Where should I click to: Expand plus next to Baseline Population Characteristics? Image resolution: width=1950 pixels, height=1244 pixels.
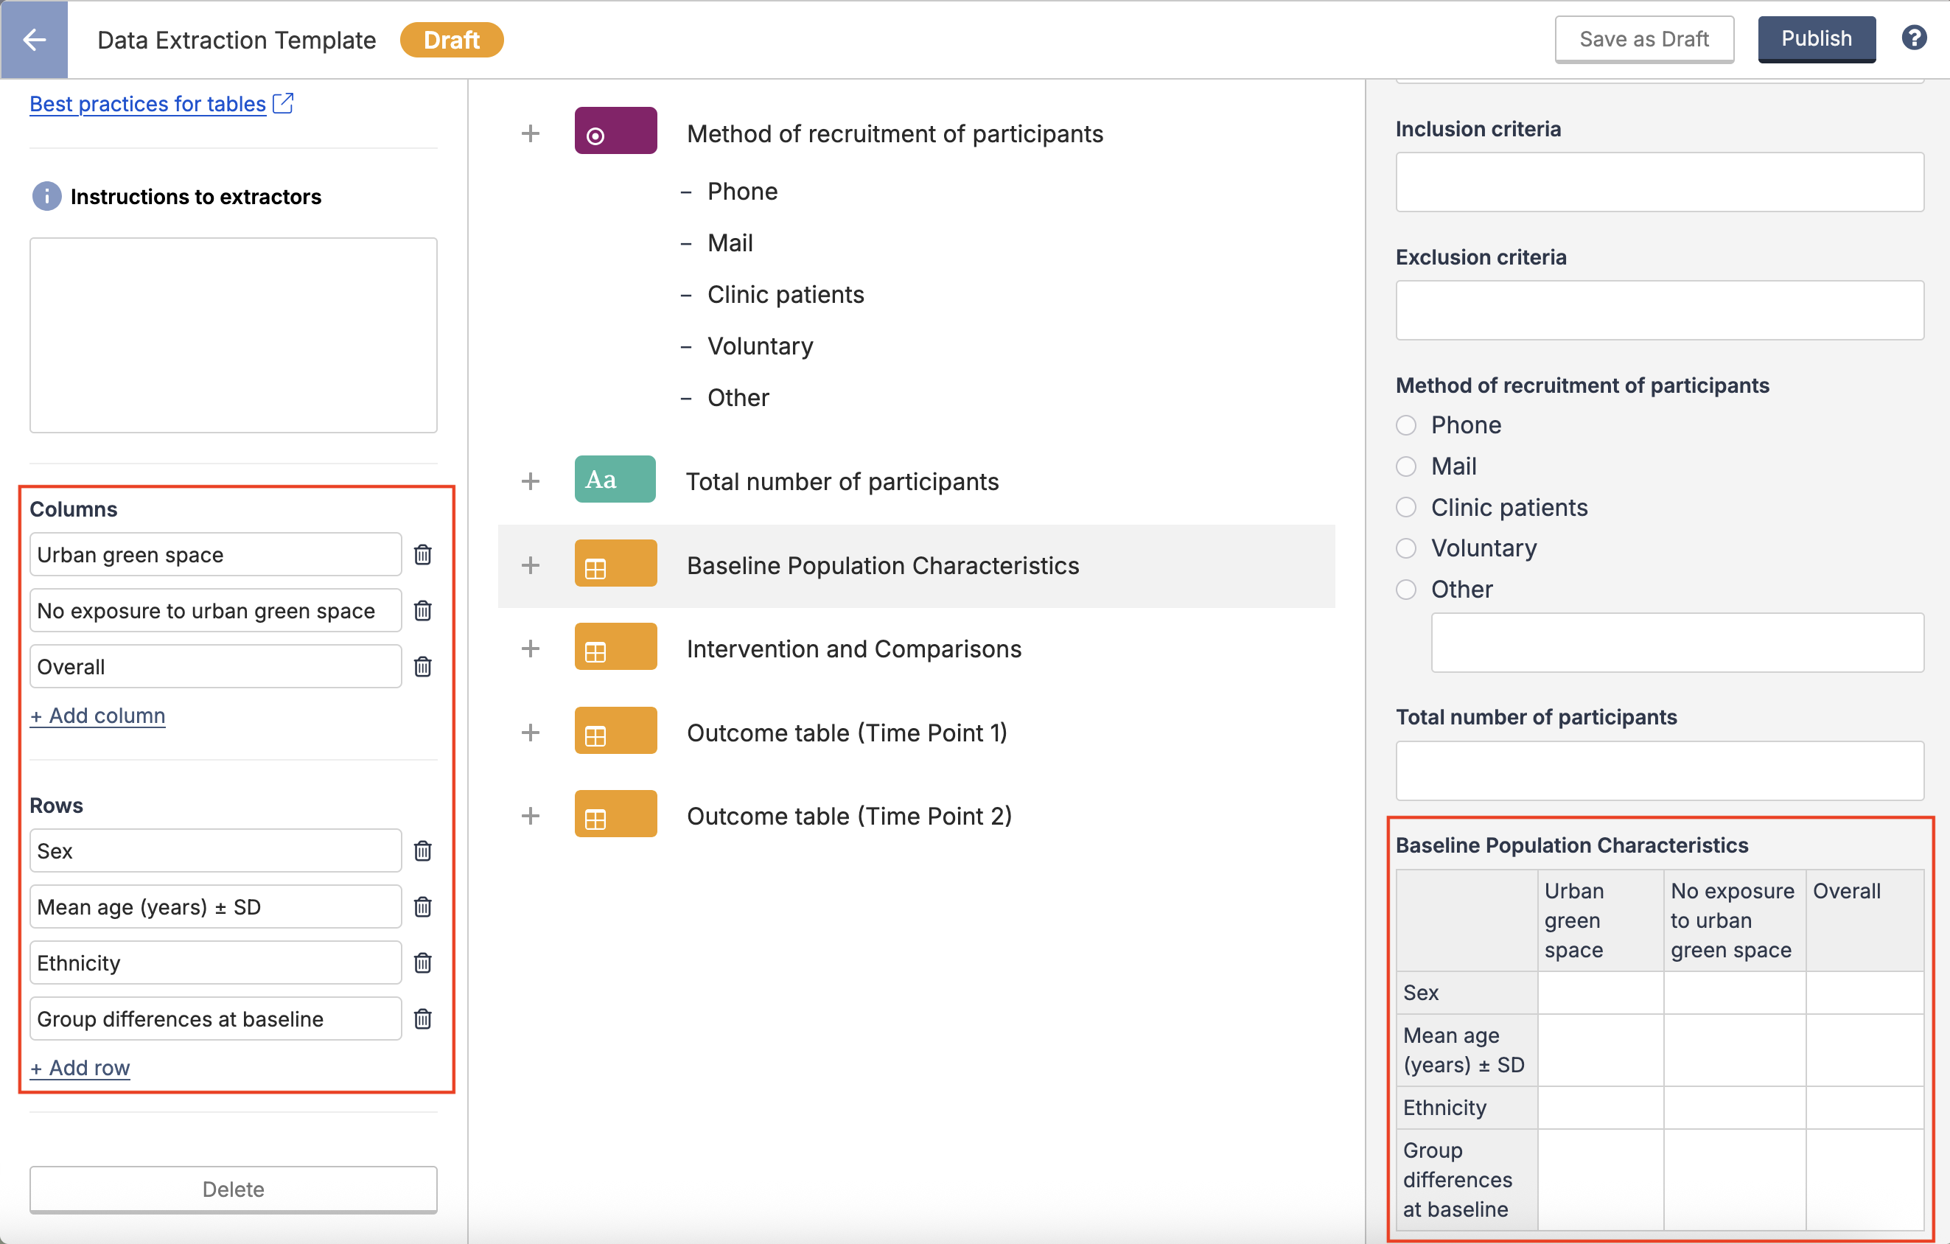tap(531, 565)
